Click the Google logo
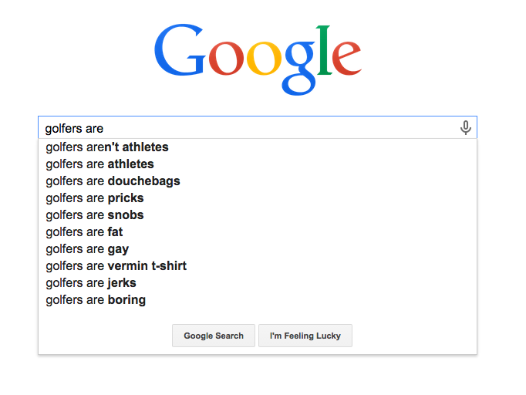The width and height of the screenshot is (526, 395). click(x=258, y=59)
